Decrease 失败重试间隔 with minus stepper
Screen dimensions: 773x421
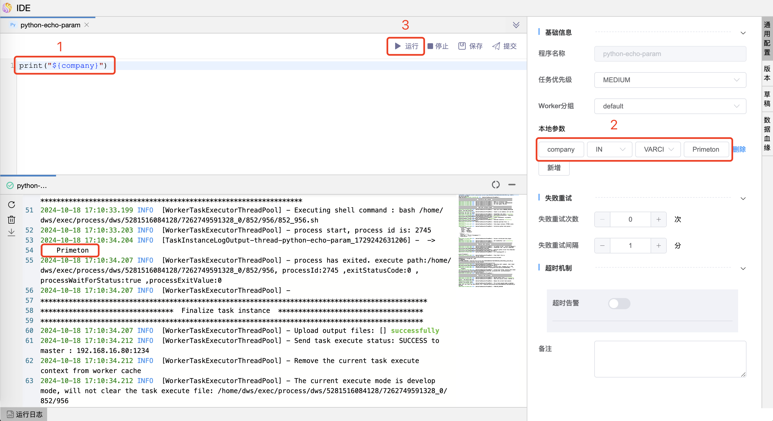602,245
